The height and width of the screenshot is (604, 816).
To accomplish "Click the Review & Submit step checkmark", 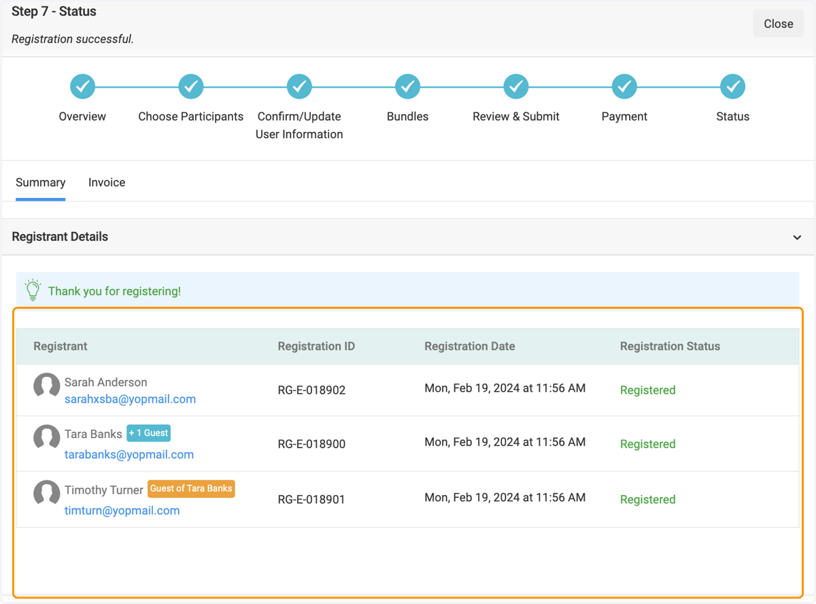I will point(516,86).
